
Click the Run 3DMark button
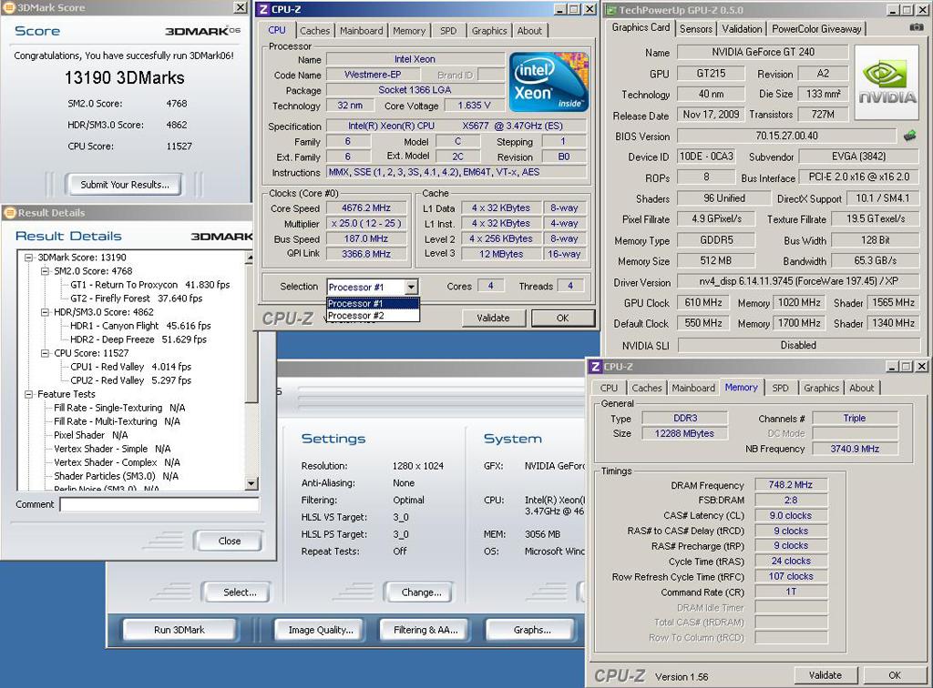point(179,630)
